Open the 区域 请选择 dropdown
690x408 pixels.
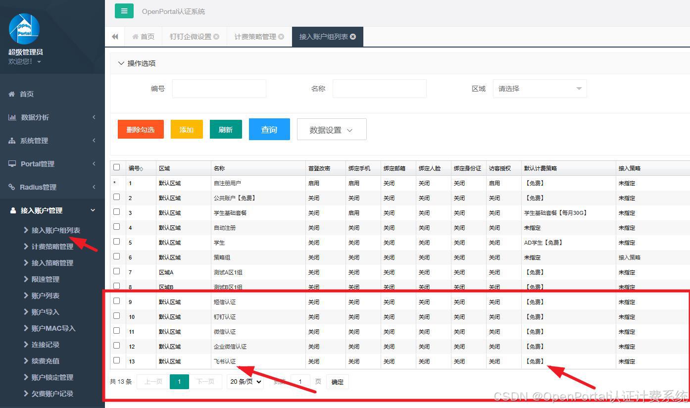(x=540, y=89)
